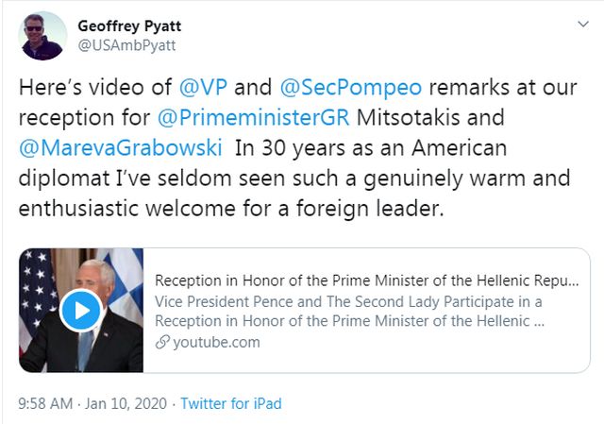Image resolution: width=604 pixels, height=424 pixels.
Task: Open the @MarevaGrabowski mention
Action: (x=122, y=150)
